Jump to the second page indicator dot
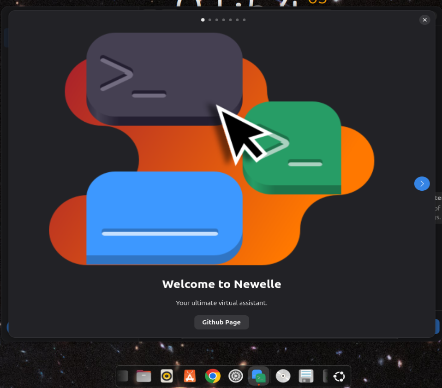The width and height of the screenshot is (442, 388). click(x=210, y=20)
